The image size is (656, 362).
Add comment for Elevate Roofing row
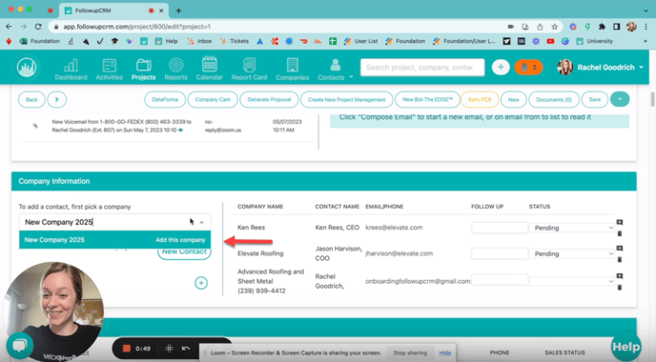pos(620,248)
